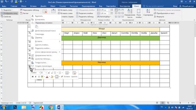Click the Направление текста icon

tap(130, 13)
